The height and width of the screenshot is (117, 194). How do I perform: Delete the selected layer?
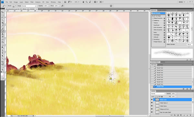(x=190, y=115)
